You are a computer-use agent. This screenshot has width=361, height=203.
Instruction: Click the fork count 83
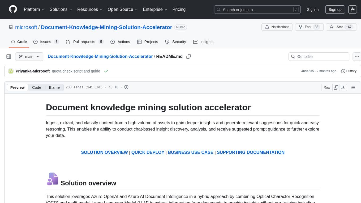click(x=316, y=27)
